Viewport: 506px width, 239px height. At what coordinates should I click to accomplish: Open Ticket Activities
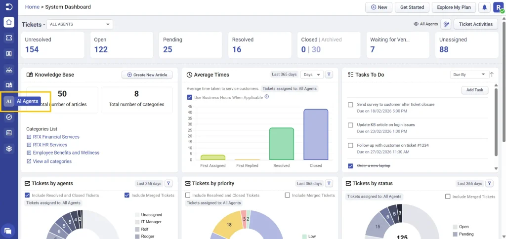(476, 24)
